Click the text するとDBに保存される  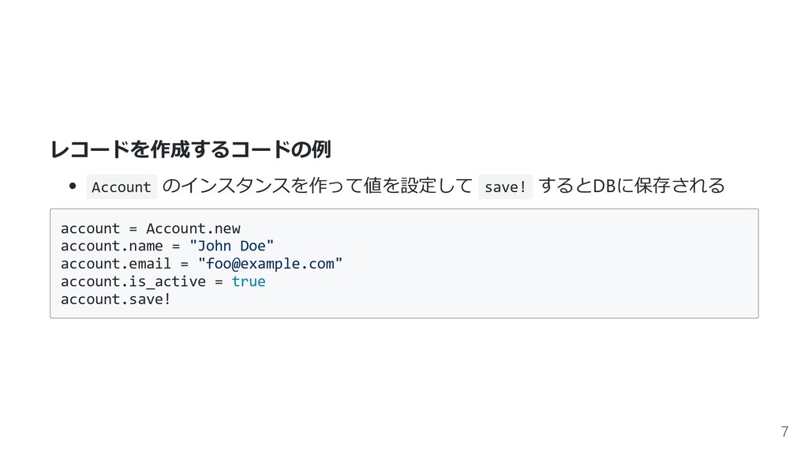tap(631, 186)
